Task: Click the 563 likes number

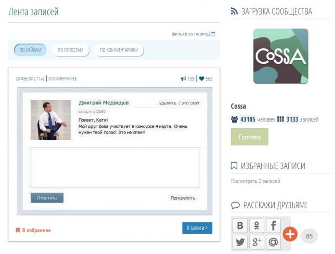Action: click(x=209, y=79)
